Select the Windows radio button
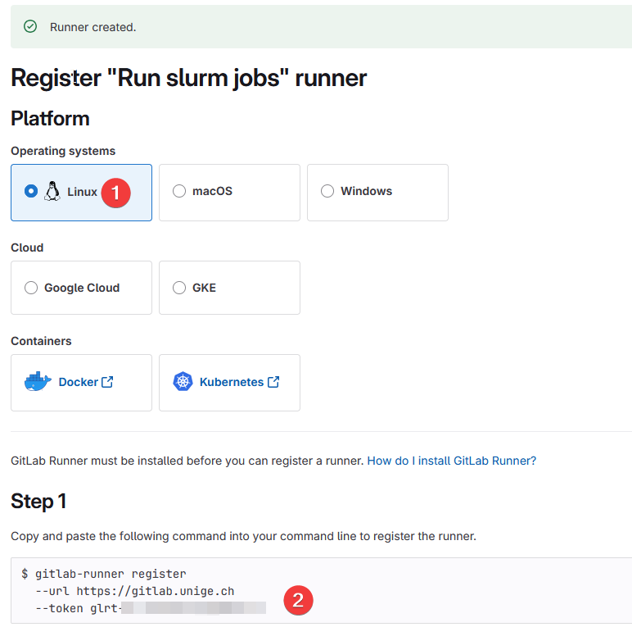The image size is (632, 627). (327, 192)
